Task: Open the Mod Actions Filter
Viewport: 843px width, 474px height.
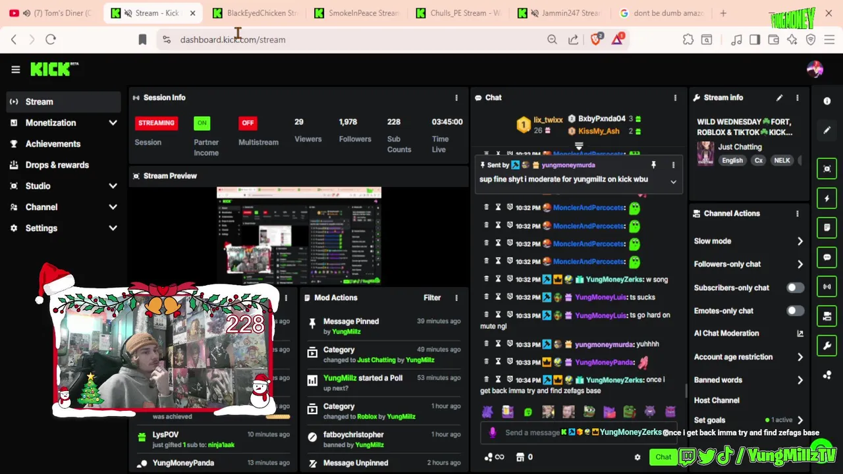Action: coord(432,298)
